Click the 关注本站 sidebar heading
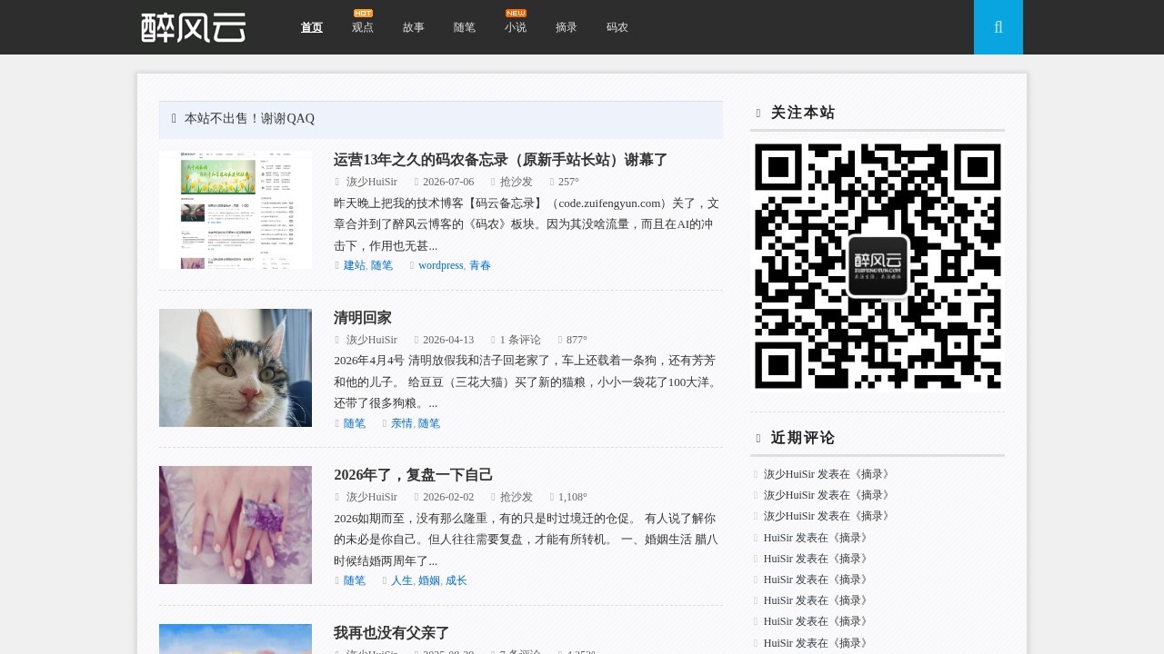Image resolution: width=1164 pixels, height=654 pixels. [x=803, y=113]
